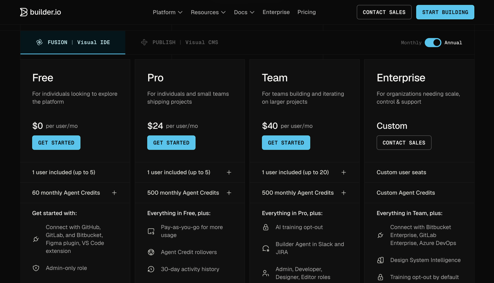Click the $24 Pro price
Screen dimensions: 494x283
click(155, 126)
